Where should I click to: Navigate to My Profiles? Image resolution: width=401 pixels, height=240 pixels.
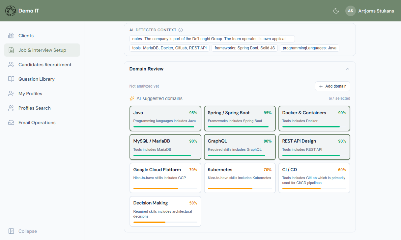[x=42, y=93]
